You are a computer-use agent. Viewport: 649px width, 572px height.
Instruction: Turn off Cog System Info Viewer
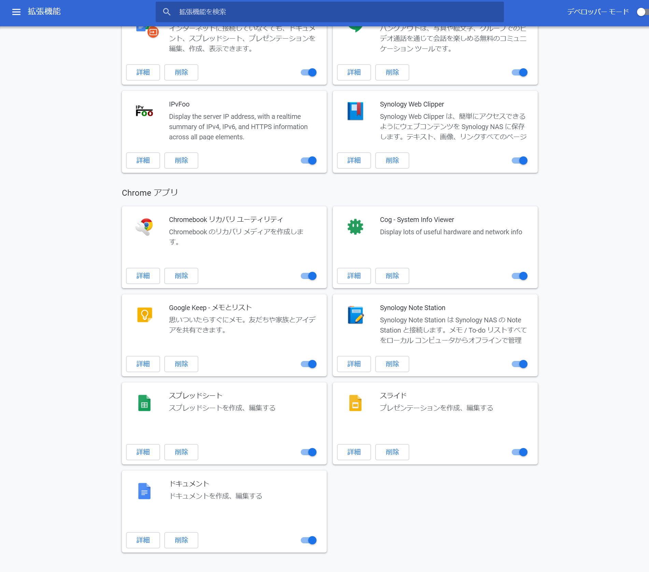point(520,276)
